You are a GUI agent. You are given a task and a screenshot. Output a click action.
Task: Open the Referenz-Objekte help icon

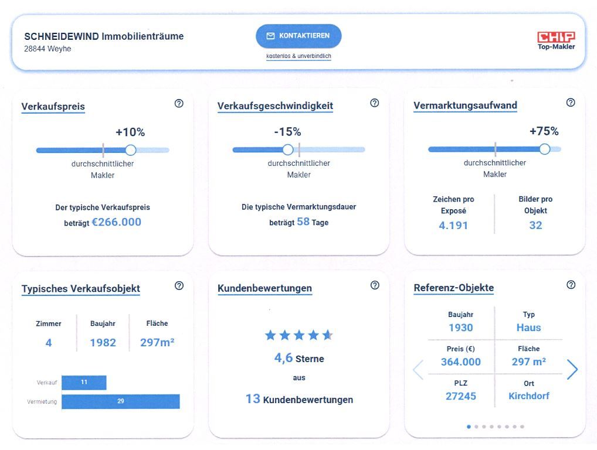click(569, 284)
